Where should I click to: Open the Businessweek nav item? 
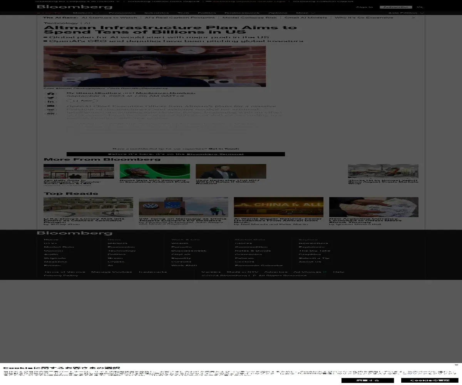pos(242,13)
